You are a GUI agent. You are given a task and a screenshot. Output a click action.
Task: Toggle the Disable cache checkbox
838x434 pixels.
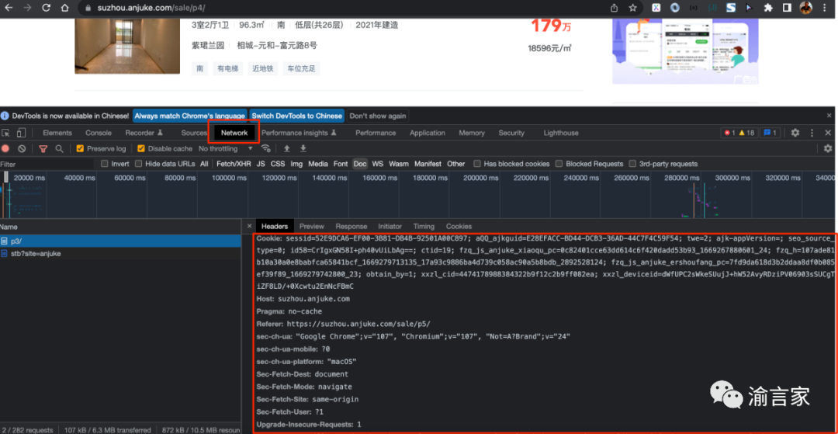click(x=141, y=148)
